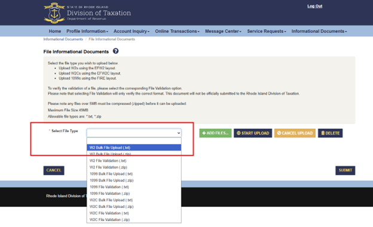The width and height of the screenshot is (373, 227).
Task: Click the Rhode Island Division of Taxation logo
Action: click(87, 13)
